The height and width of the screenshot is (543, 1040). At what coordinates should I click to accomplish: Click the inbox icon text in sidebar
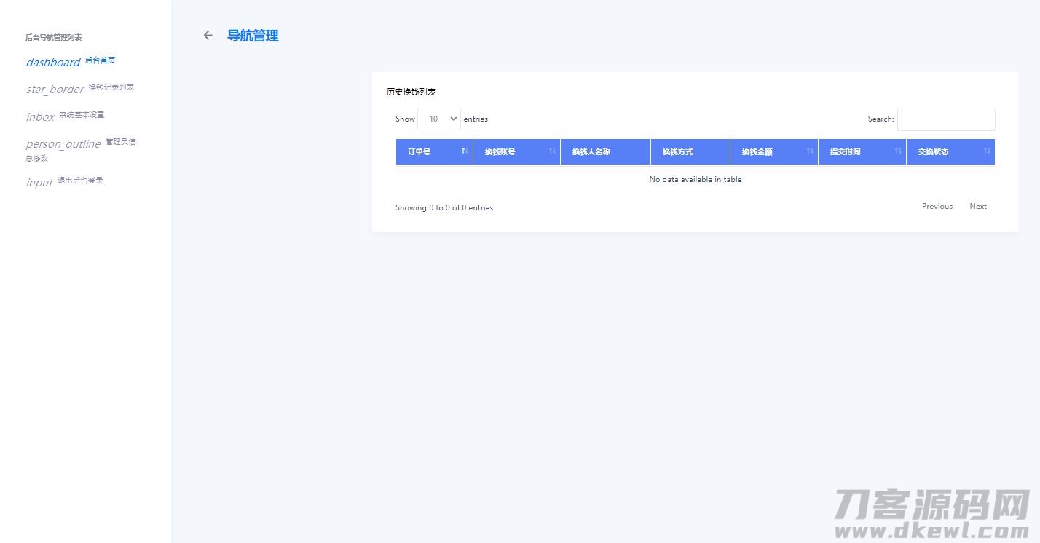[x=41, y=117]
